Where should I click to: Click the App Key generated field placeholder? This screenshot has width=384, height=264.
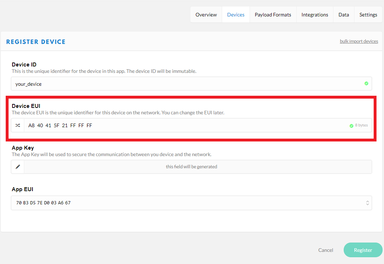[191, 167]
